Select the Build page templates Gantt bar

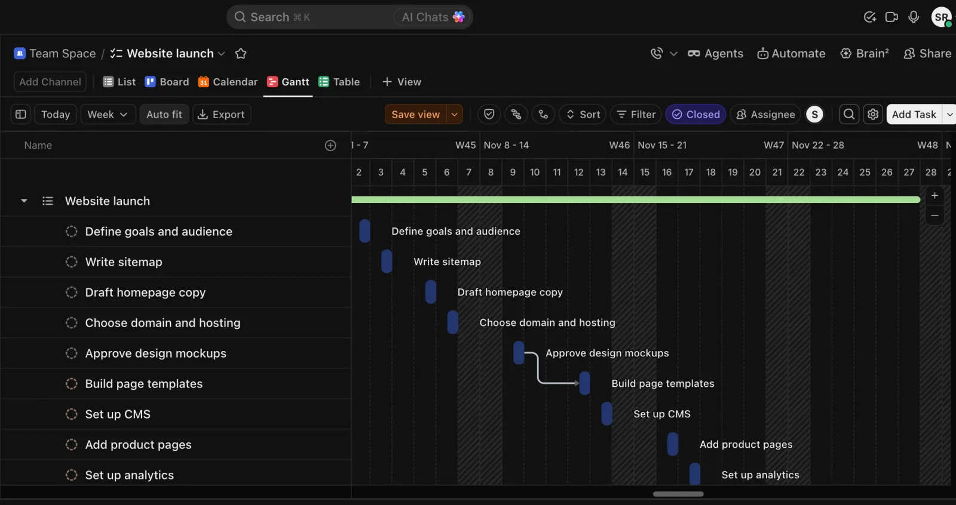click(x=584, y=383)
